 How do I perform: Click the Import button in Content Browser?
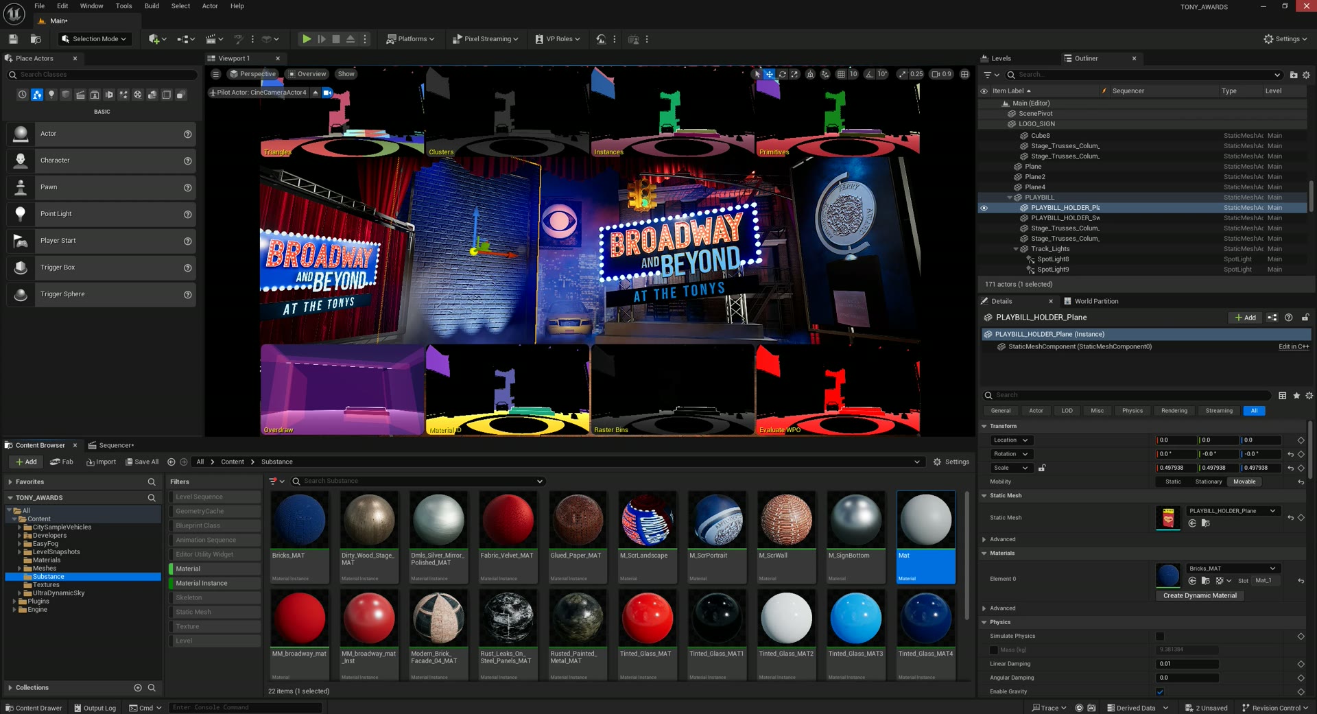101,462
